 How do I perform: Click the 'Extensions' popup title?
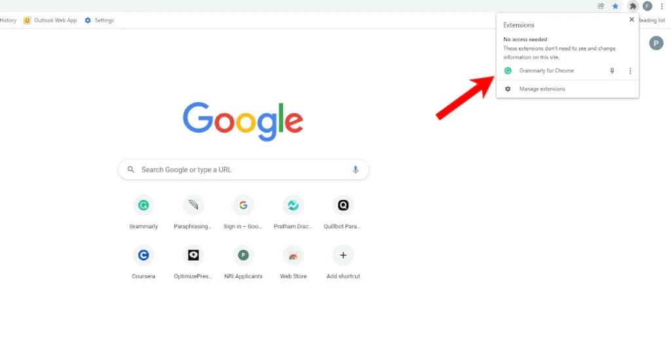click(519, 26)
